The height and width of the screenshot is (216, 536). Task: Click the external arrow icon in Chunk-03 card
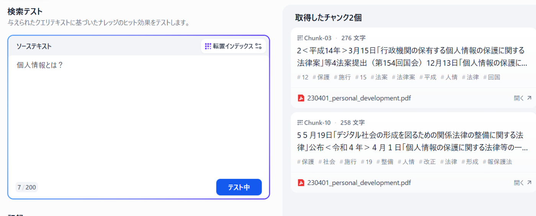(529, 98)
